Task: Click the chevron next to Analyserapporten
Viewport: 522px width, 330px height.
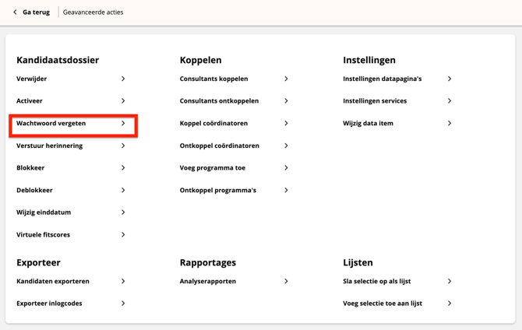Action: click(x=286, y=281)
